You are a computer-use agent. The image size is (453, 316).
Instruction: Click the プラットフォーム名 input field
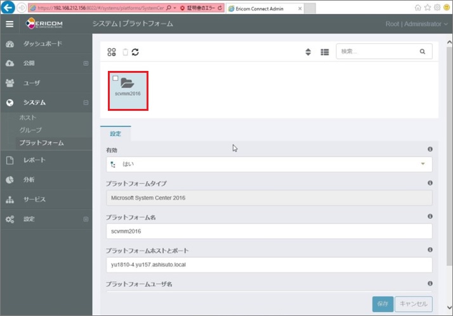[269, 231]
